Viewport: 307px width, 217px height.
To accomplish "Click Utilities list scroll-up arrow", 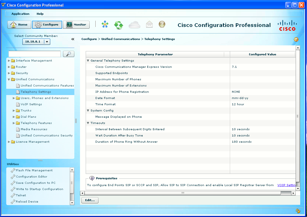I will coord(72,170).
